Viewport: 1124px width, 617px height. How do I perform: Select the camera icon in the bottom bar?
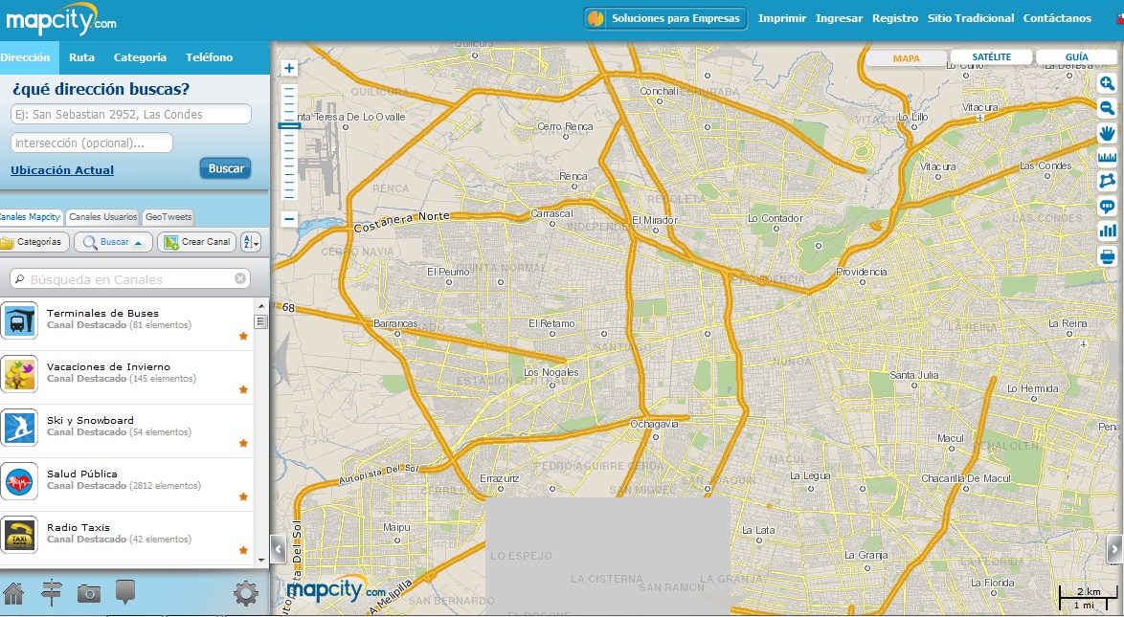click(89, 593)
